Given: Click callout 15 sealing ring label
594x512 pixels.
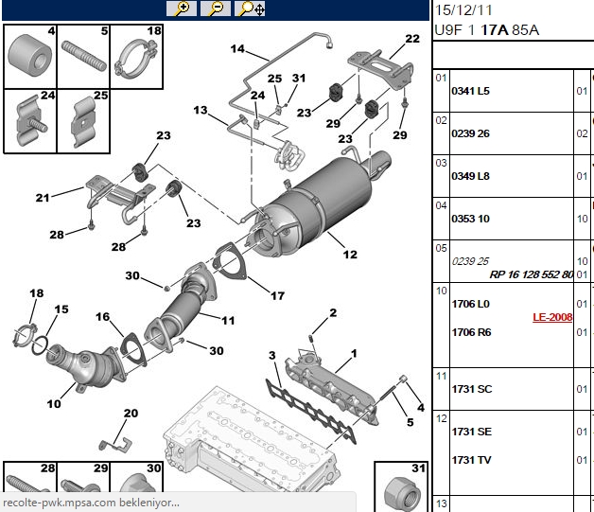Looking at the screenshot, I should click(x=61, y=309).
